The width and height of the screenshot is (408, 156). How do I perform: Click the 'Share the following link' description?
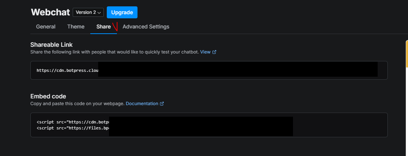(x=115, y=52)
